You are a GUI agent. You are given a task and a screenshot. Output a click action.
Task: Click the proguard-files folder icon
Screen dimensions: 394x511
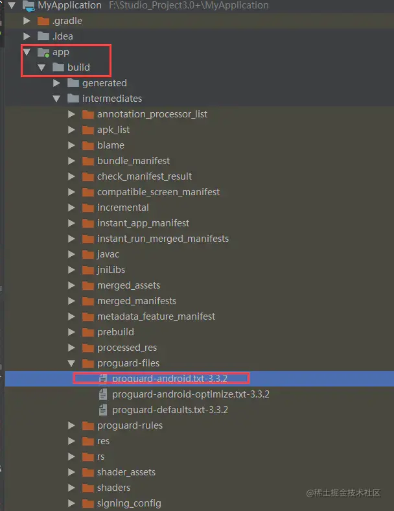pos(88,363)
